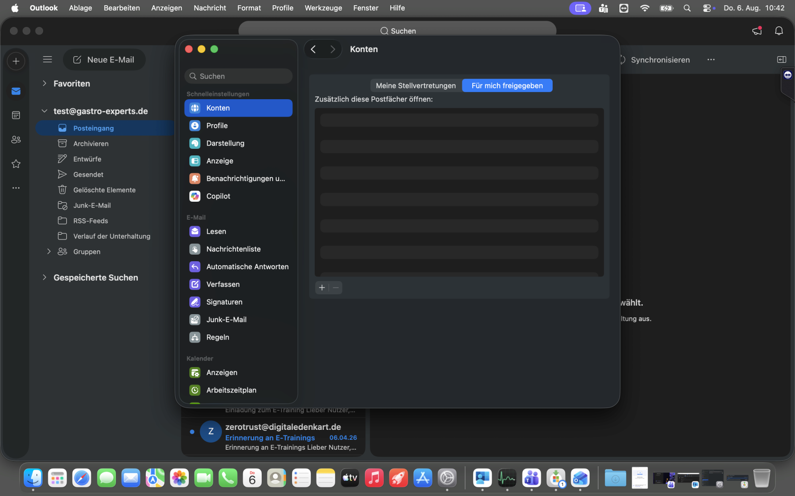Open Lesen settings
The width and height of the screenshot is (795, 496).
pos(238,231)
